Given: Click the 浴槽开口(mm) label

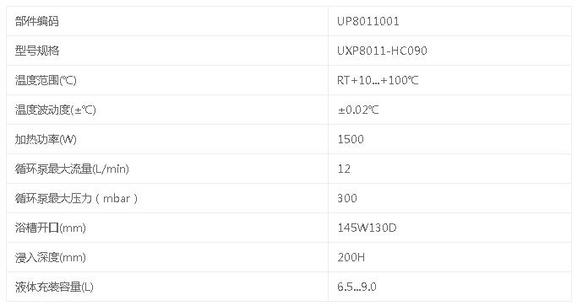Looking at the screenshot, I should 51,228.
